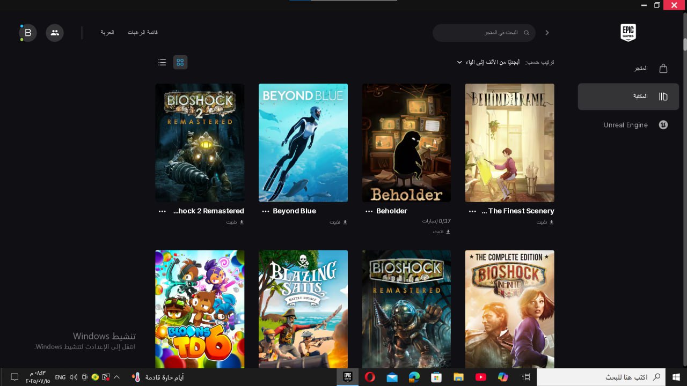Open Microsoft Edge from the taskbar
Image resolution: width=687 pixels, height=386 pixels.
coord(414,377)
